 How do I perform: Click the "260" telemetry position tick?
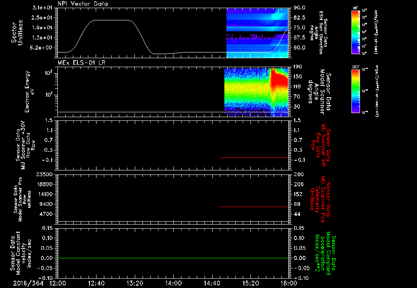click(x=298, y=174)
